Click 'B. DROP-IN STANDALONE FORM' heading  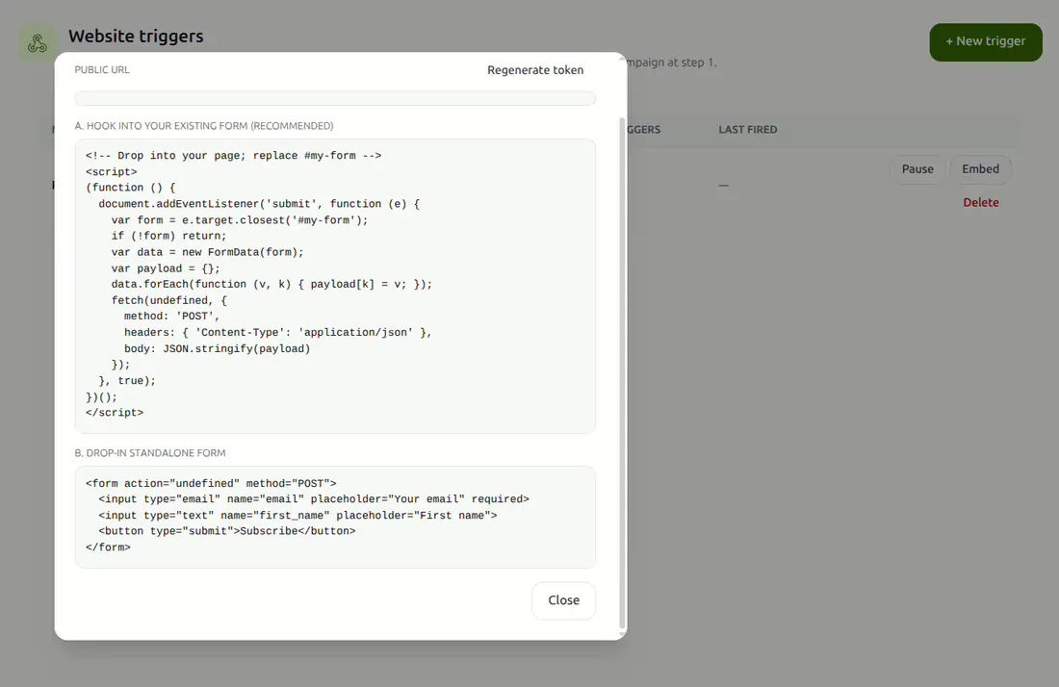150,453
